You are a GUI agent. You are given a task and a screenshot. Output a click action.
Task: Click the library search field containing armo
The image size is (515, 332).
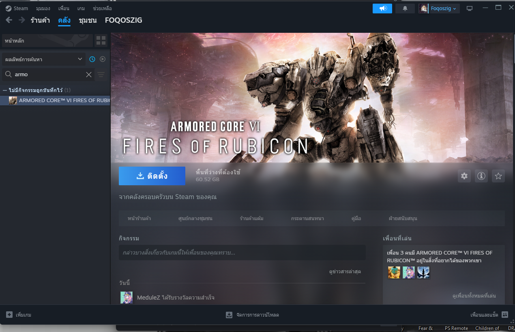pos(48,75)
